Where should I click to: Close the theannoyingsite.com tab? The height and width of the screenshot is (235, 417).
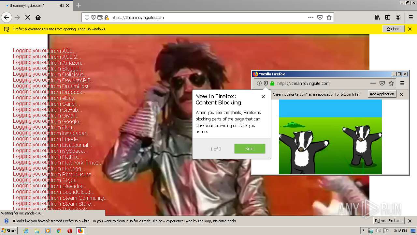[x=67, y=6]
